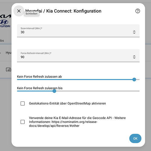Screen dimensions: 151x151
Task: Click the Kia logo in the background
Action: (x=5, y=16)
